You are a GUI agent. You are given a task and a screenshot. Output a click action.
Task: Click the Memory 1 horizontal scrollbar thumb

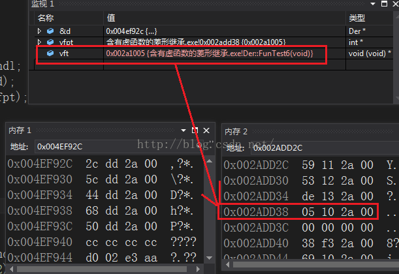coord(102,269)
